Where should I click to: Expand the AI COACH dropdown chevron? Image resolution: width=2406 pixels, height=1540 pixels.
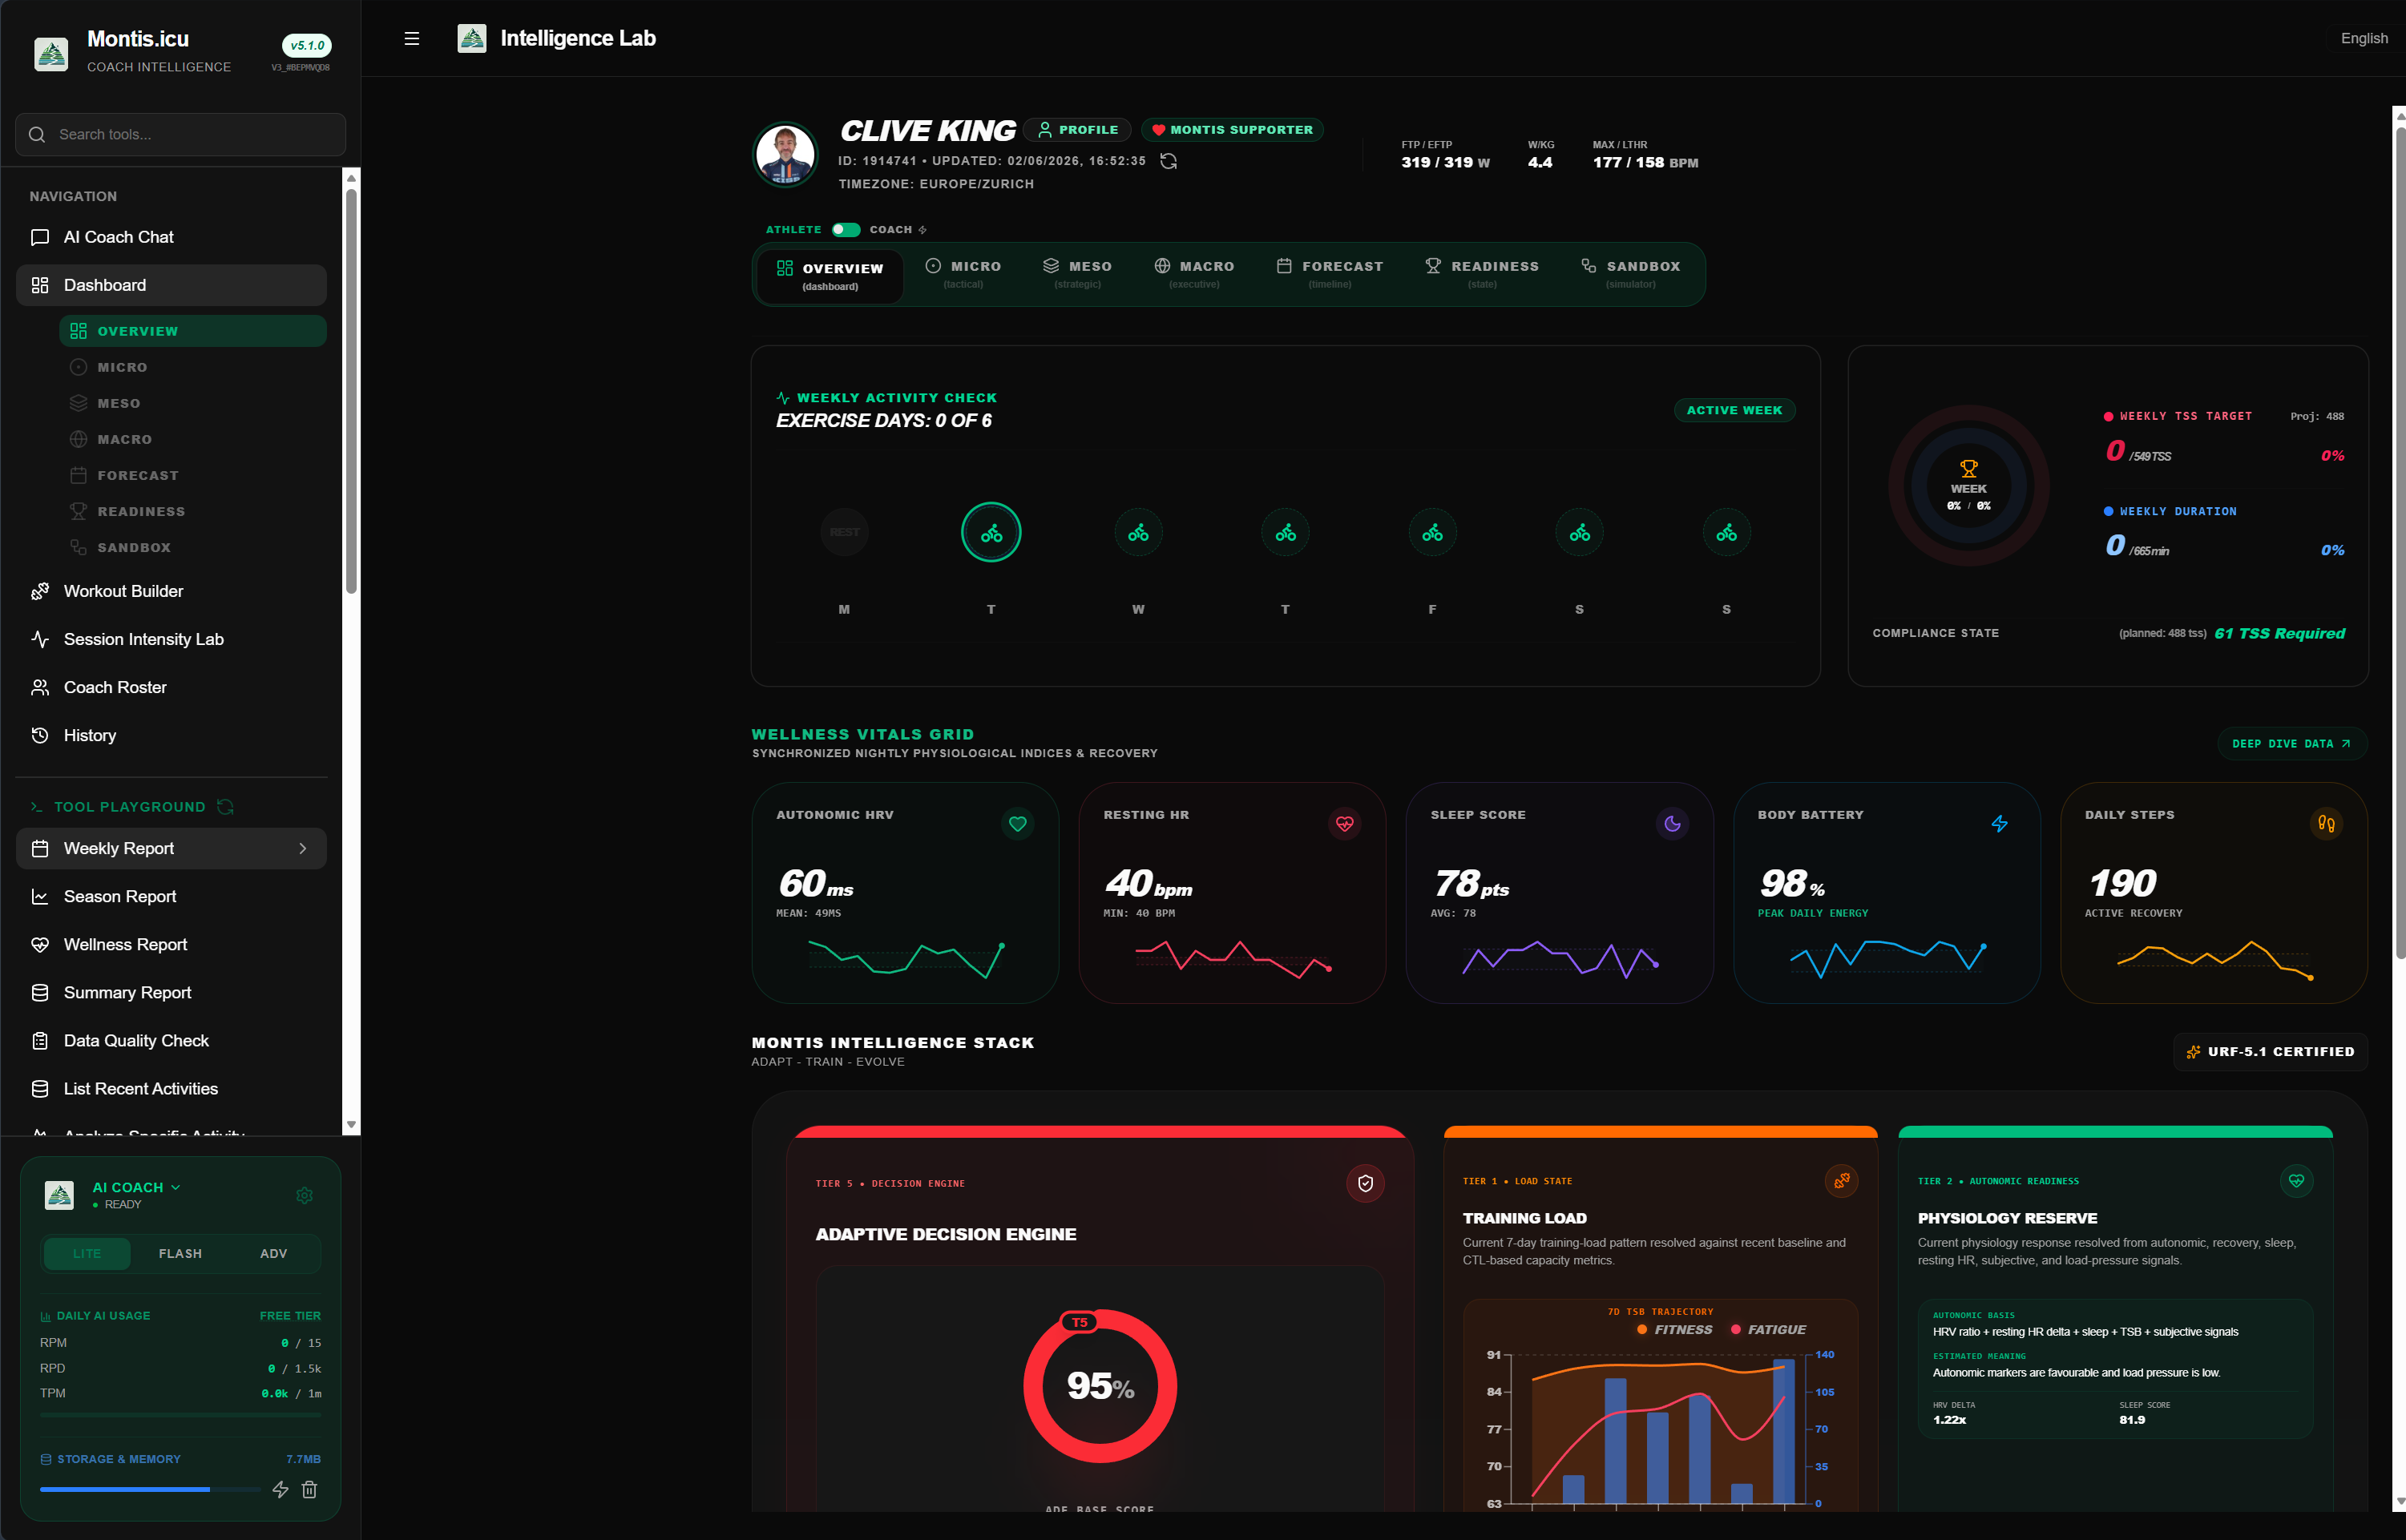(176, 1187)
